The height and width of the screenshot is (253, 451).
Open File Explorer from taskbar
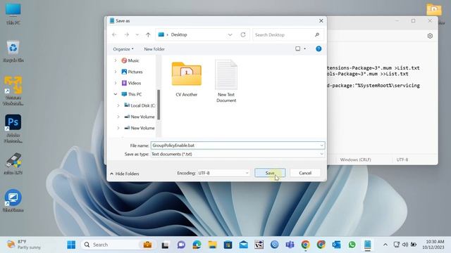pos(213,245)
